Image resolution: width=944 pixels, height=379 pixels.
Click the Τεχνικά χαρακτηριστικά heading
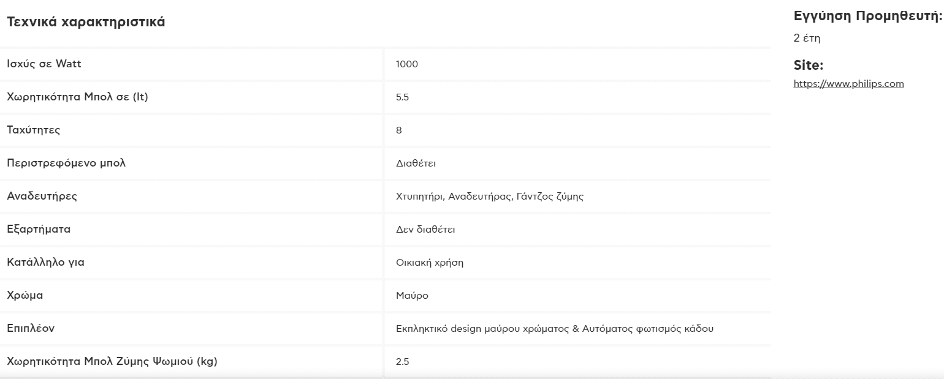[86, 22]
